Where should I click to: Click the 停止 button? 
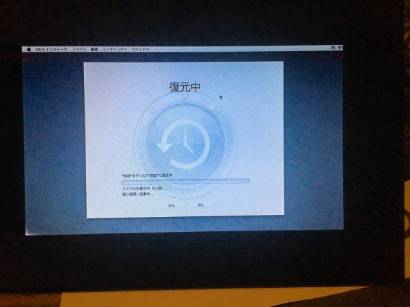tap(201, 205)
